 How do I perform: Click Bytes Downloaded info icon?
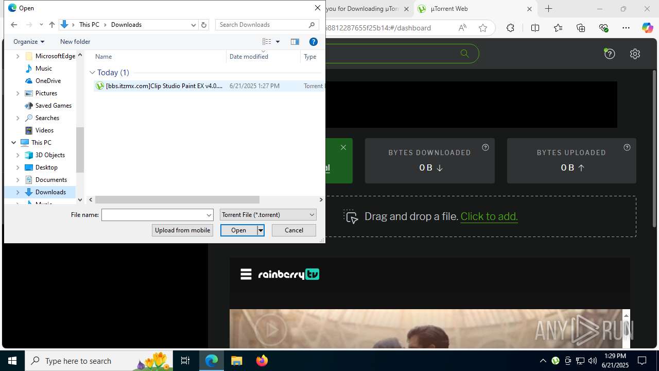(485, 147)
